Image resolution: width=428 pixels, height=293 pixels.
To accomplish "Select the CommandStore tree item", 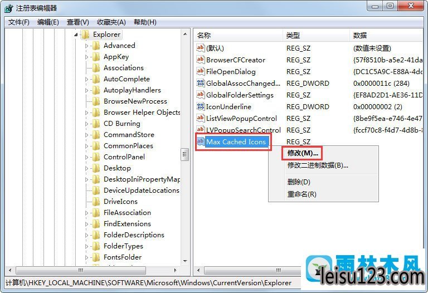I will 129,135.
